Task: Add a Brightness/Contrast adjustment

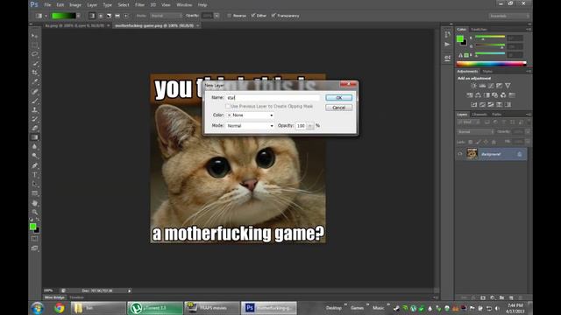Action: (x=473, y=86)
